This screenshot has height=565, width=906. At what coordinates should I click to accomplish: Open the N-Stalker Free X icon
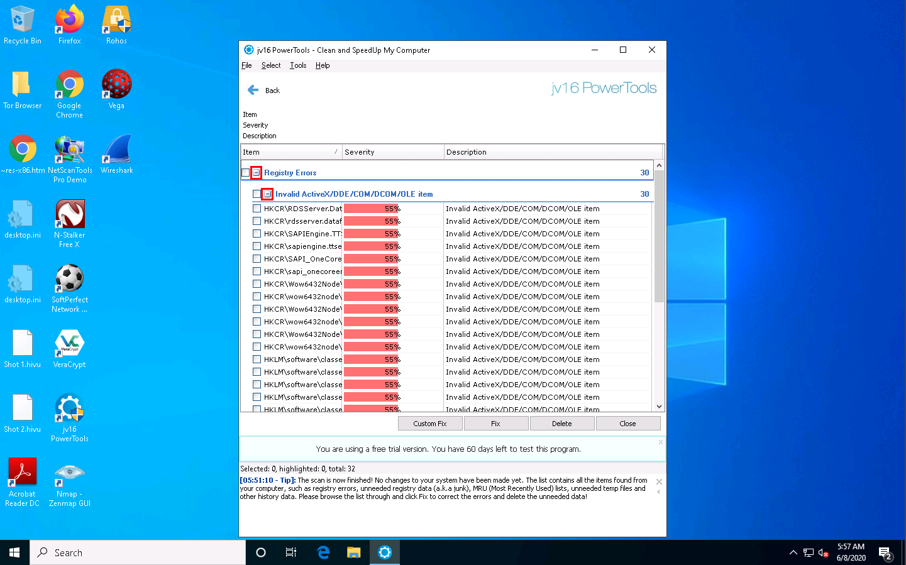[70, 224]
